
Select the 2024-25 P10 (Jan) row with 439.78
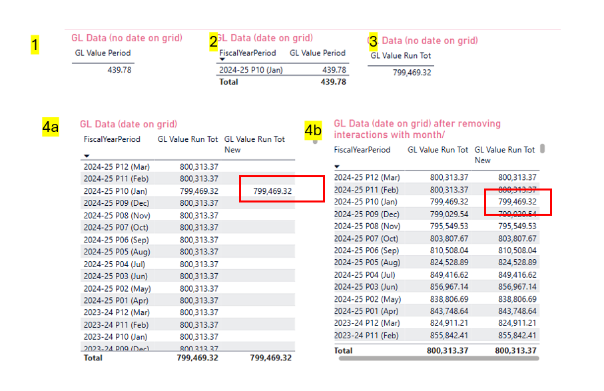click(x=282, y=70)
